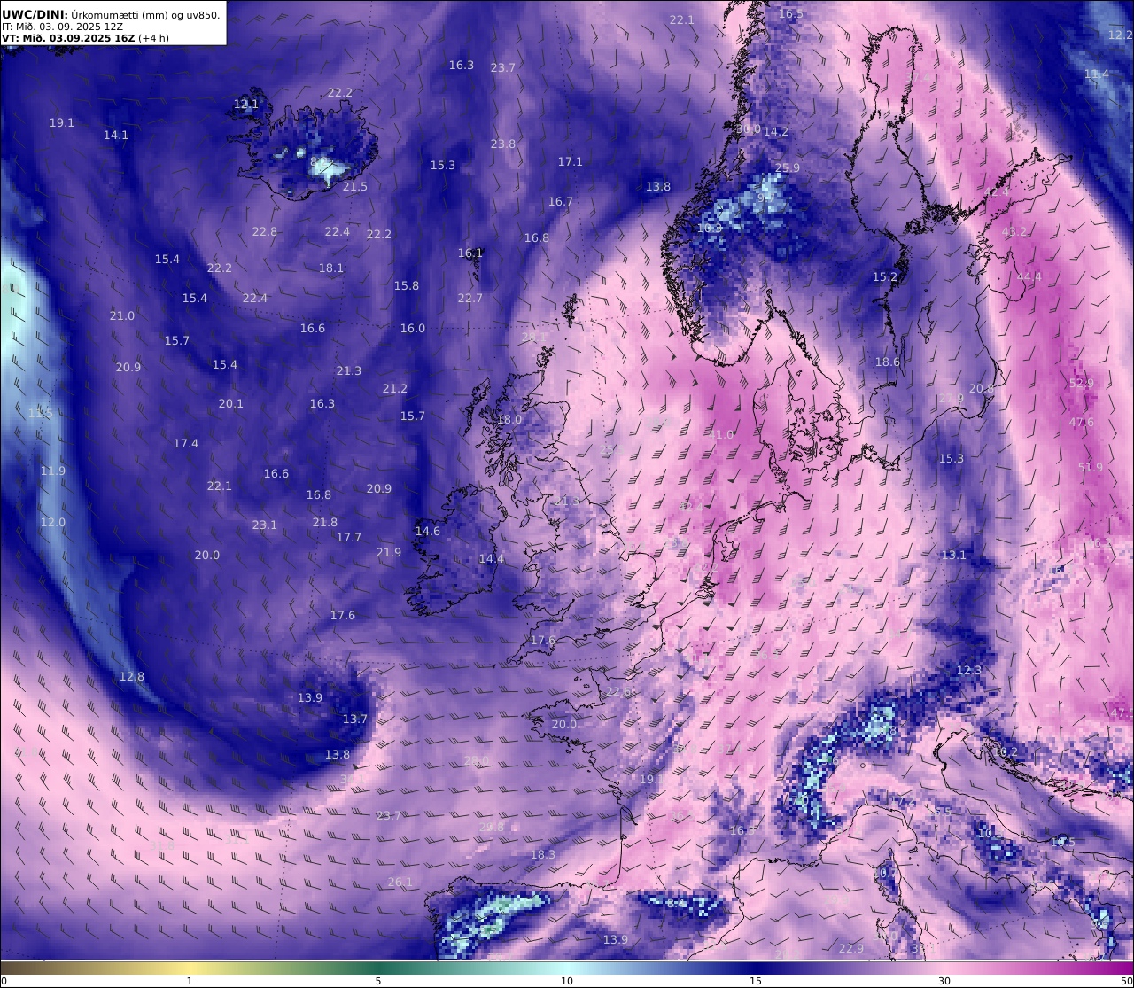Click the colorbar label '10'
Viewport: 1134px width, 988px height.
click(567, 981)
